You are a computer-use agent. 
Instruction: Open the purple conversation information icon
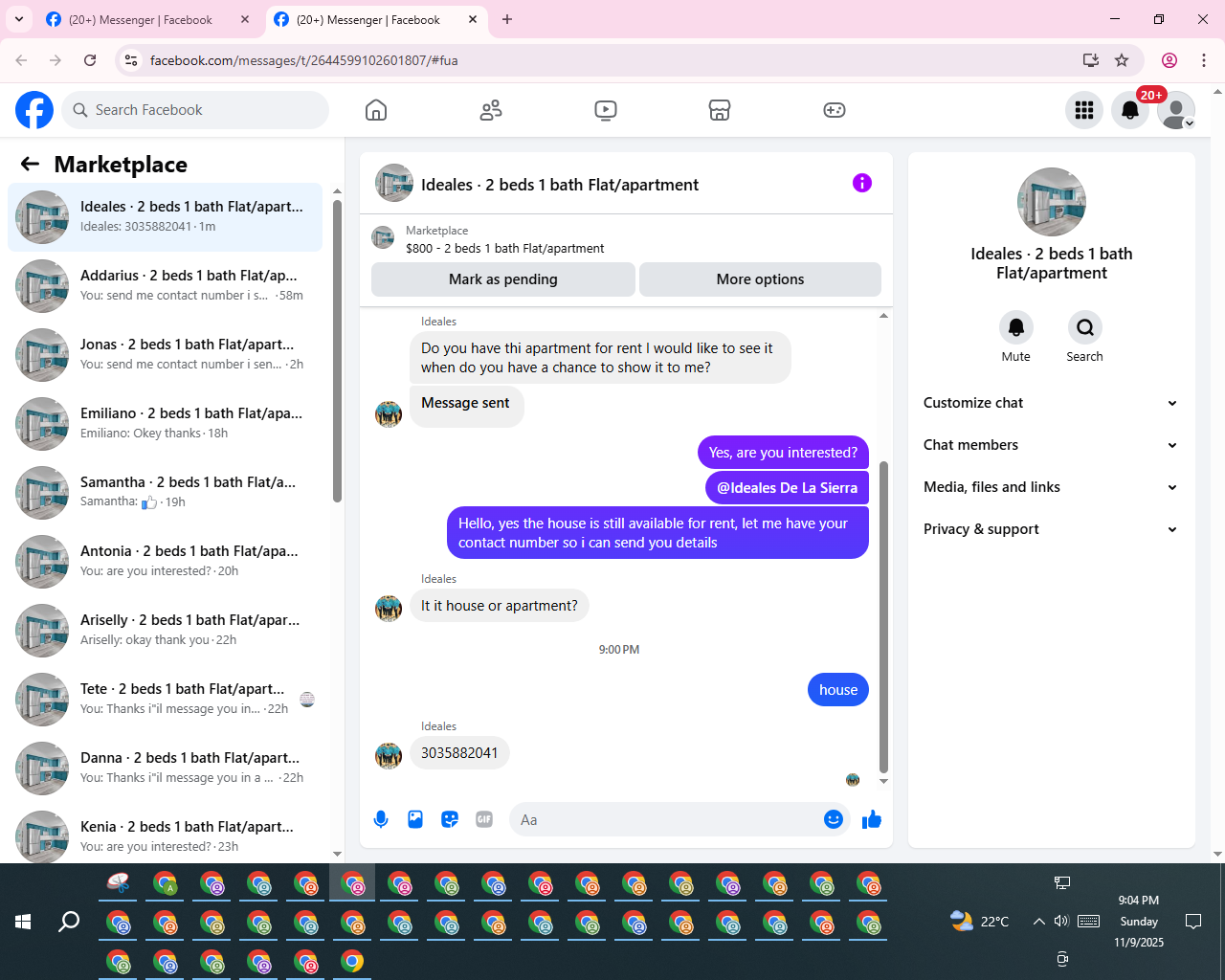pyautogui.click(x=862, y=183)
